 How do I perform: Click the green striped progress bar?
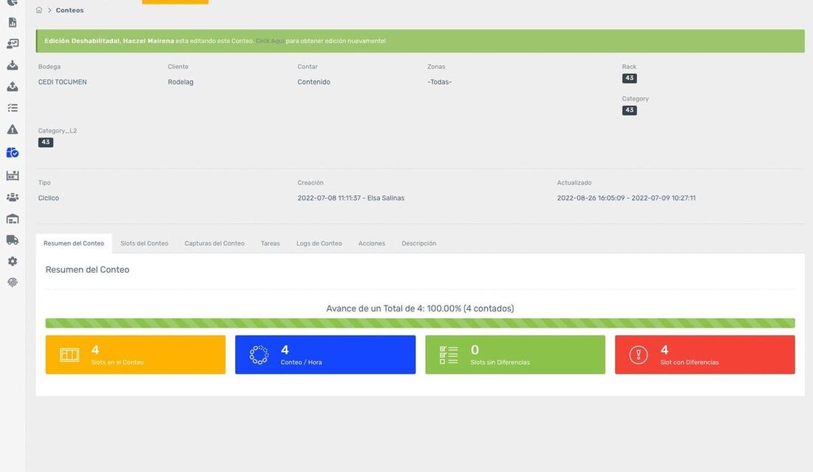(420, 323)
